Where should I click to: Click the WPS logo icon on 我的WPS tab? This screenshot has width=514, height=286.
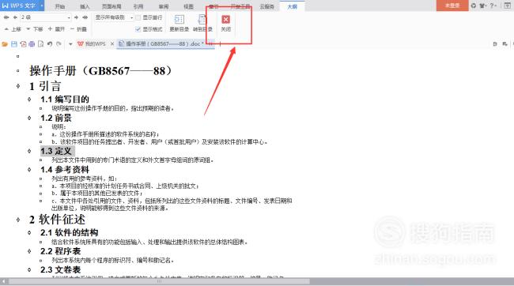click(x=81, y=43)
